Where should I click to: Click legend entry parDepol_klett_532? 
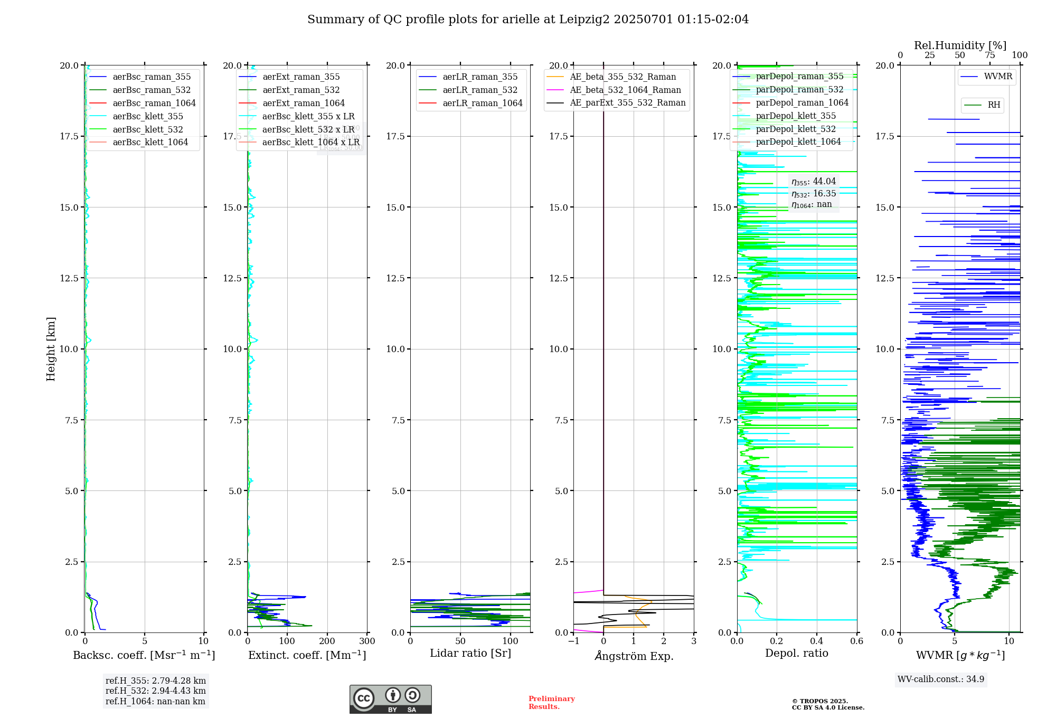[x=796, y=129]
